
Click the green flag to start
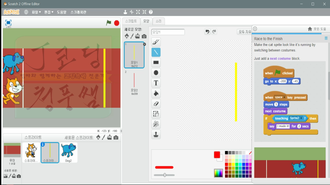click(109, 23)
